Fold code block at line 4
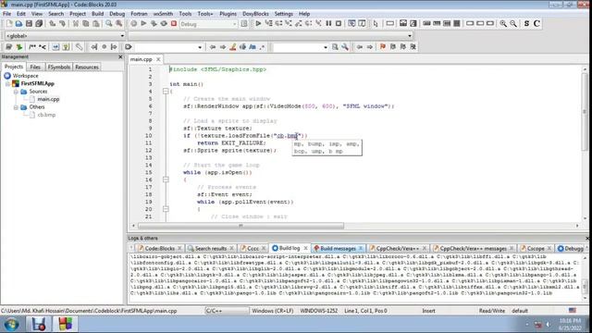The image size is (592, 333). point(166,92)
